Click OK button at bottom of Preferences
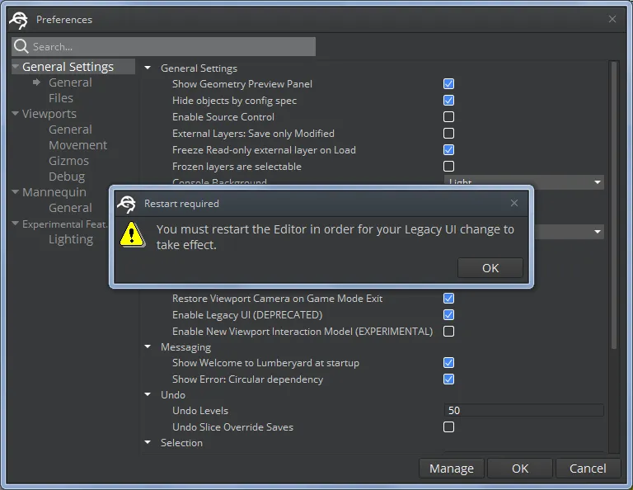This screenshot has height=490, width=633. coord(520,469)
